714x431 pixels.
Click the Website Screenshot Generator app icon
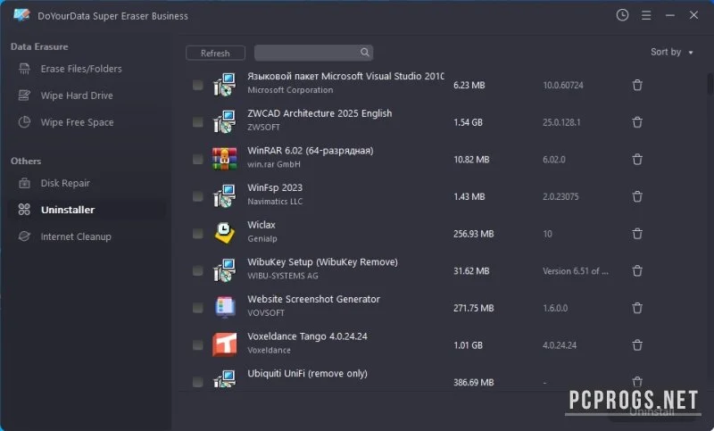click(225, 308)
